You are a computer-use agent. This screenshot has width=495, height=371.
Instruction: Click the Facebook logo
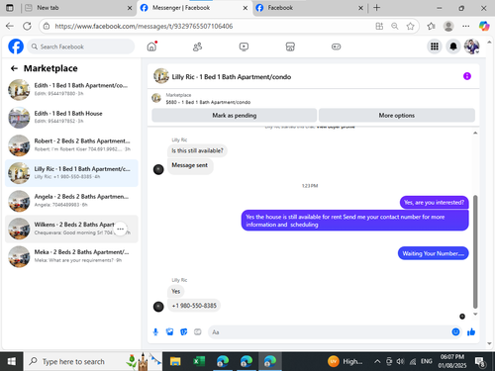point(16,46)
